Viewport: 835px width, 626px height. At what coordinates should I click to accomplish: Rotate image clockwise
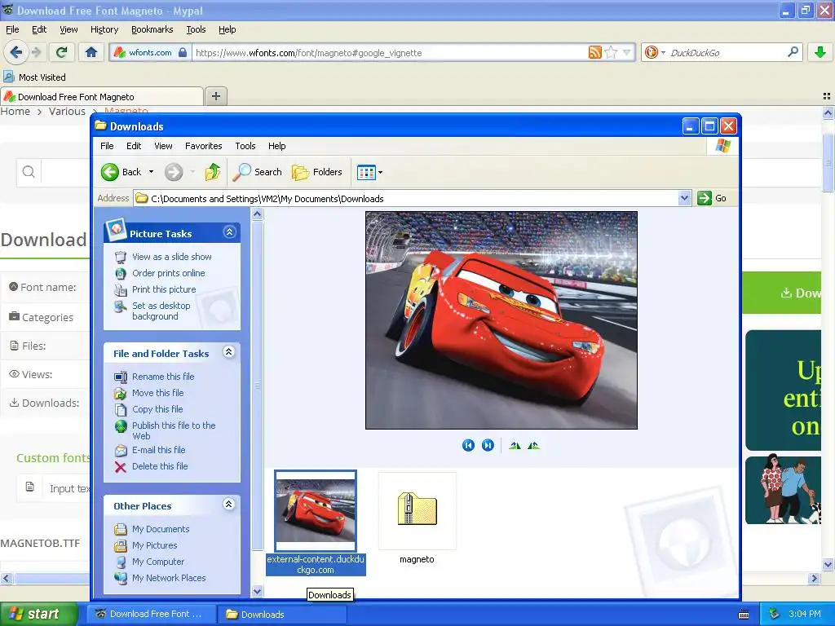(x=515, y=445)
